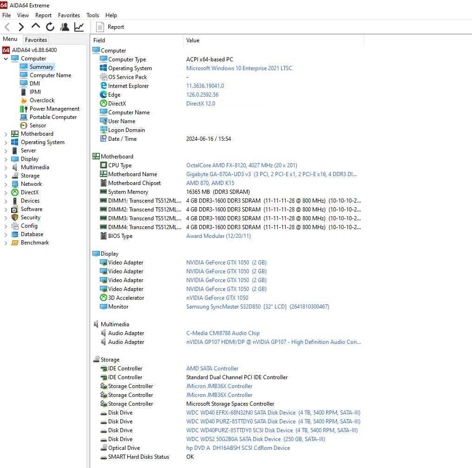
Task: Click the 3D Accelerator icon in report
Action: tap(104, 297)
